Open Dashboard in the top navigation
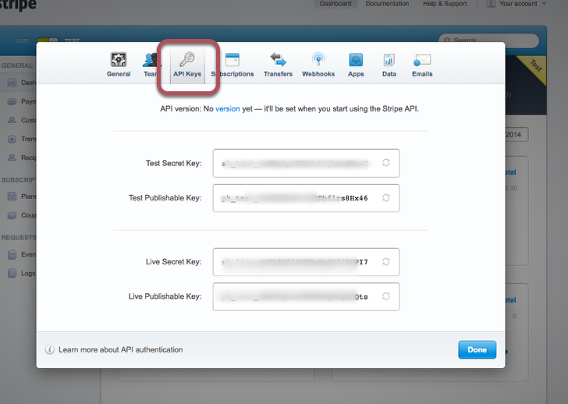Screen dimensions: 568x404 click(335, 4)
